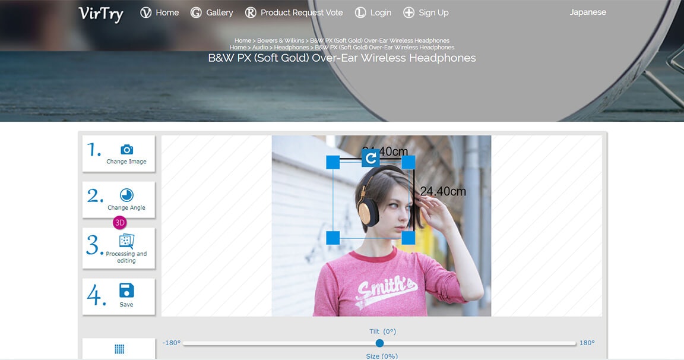Screen dimensions: 684x360
Task: Click the Save label text
Action: [126, 305]
